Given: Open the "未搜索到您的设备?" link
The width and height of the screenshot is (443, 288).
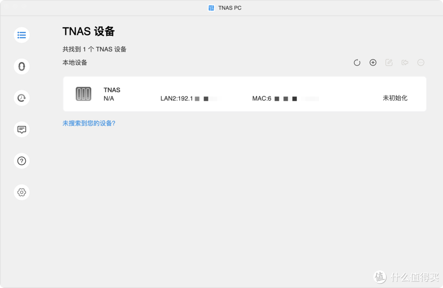Looking at the screenshot, I should [x=89, y=123].
